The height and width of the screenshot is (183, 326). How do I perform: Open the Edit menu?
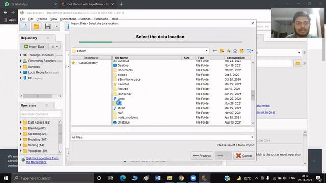pos(31,19)
